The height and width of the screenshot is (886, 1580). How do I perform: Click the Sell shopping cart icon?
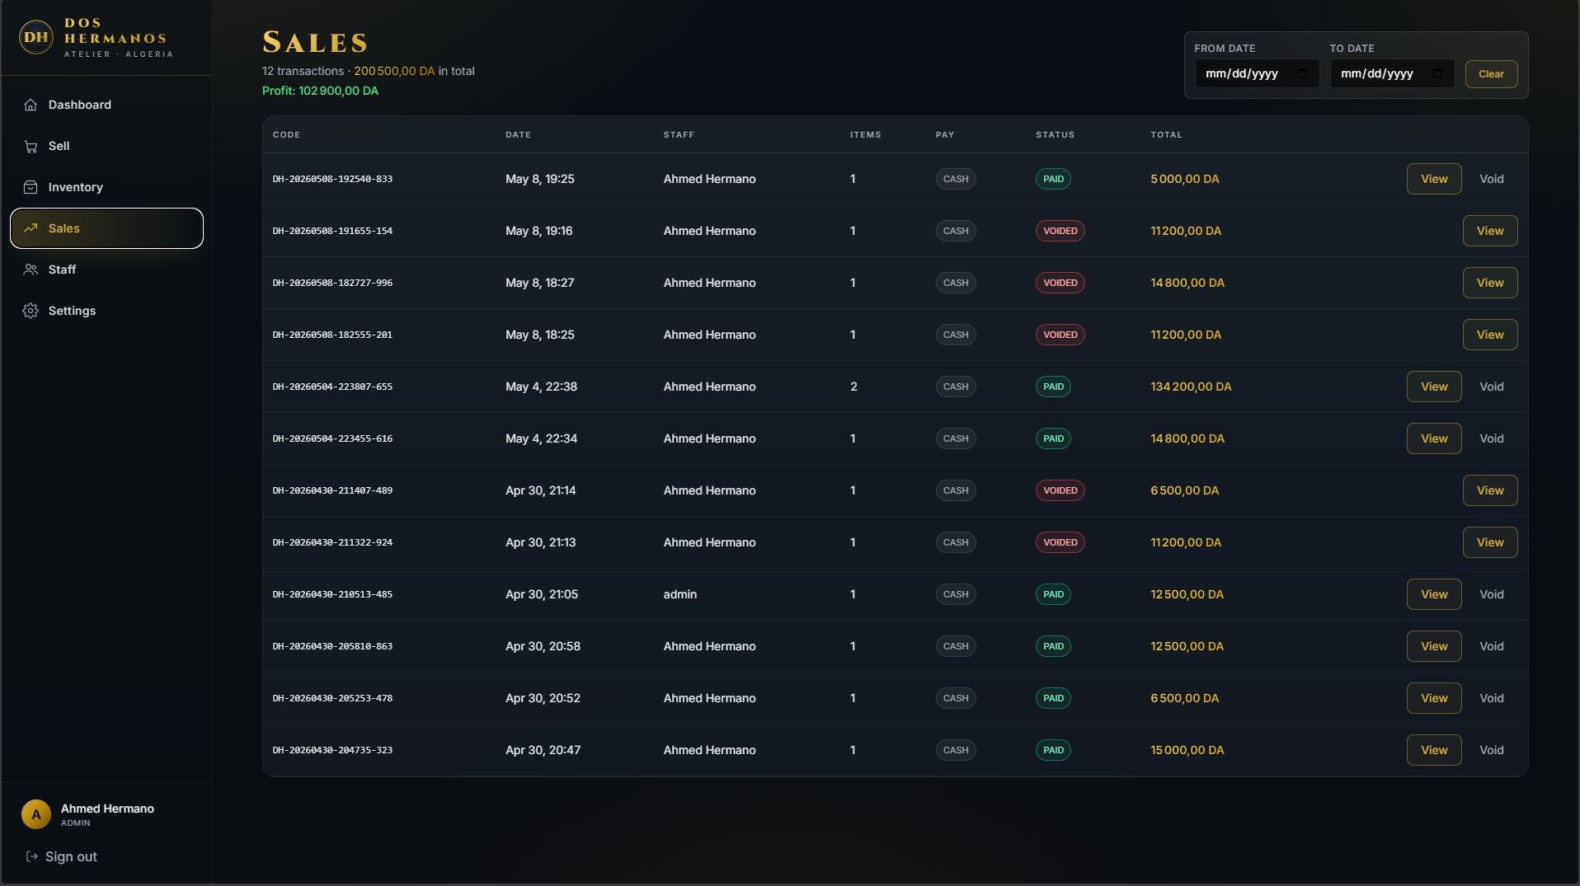(x=31, y=146)
